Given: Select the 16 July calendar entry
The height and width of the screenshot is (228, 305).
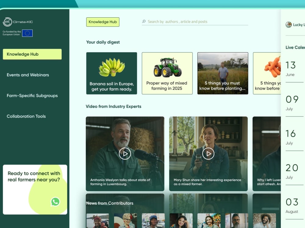Looking at the screenshot, I should tap(295, 137).
